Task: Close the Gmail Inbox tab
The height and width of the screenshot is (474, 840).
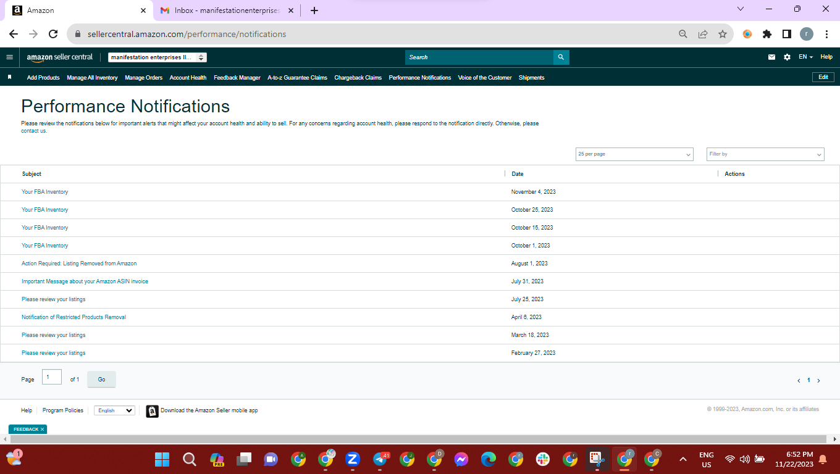Action: click(291, 10)
